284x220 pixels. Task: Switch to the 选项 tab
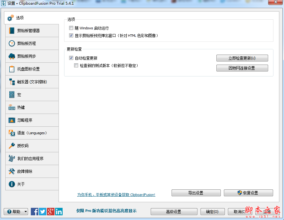tap(31, 18)
